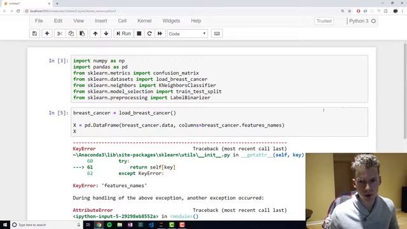The height and width of the screenshot is (229, 407).
Task: Move the selected cell down
Action: pyautogui.click(x=106, y=34)
